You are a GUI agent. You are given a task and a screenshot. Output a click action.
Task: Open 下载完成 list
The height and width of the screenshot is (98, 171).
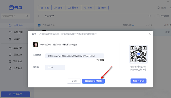(15, 62)
